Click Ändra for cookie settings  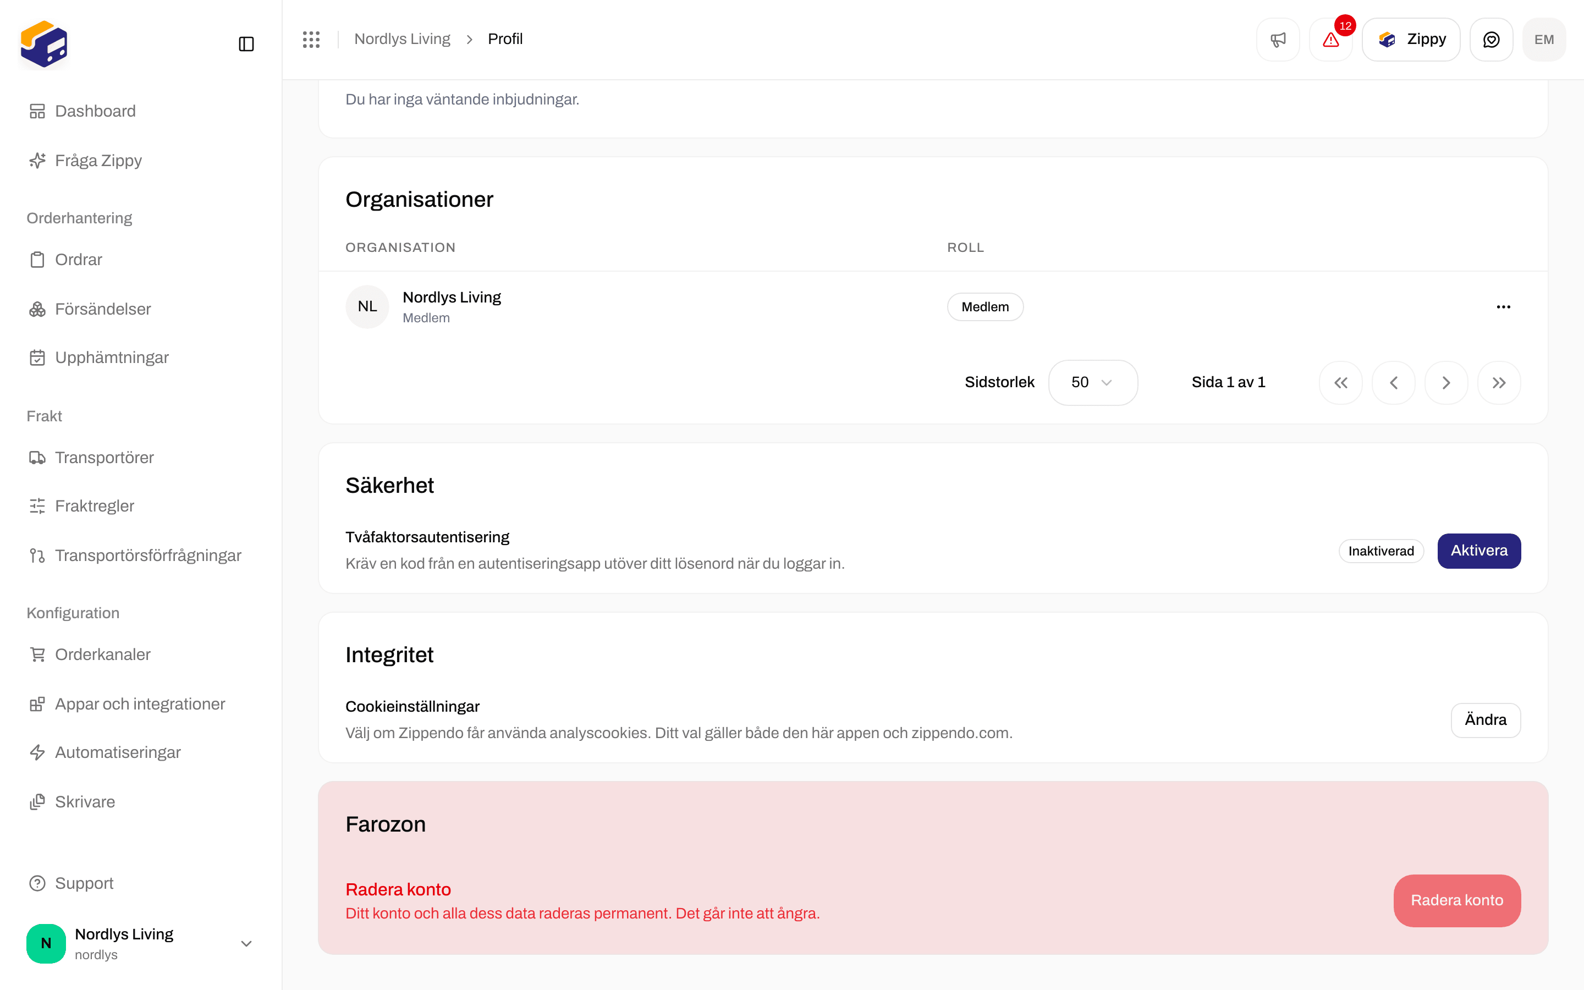pos(1485,719)
